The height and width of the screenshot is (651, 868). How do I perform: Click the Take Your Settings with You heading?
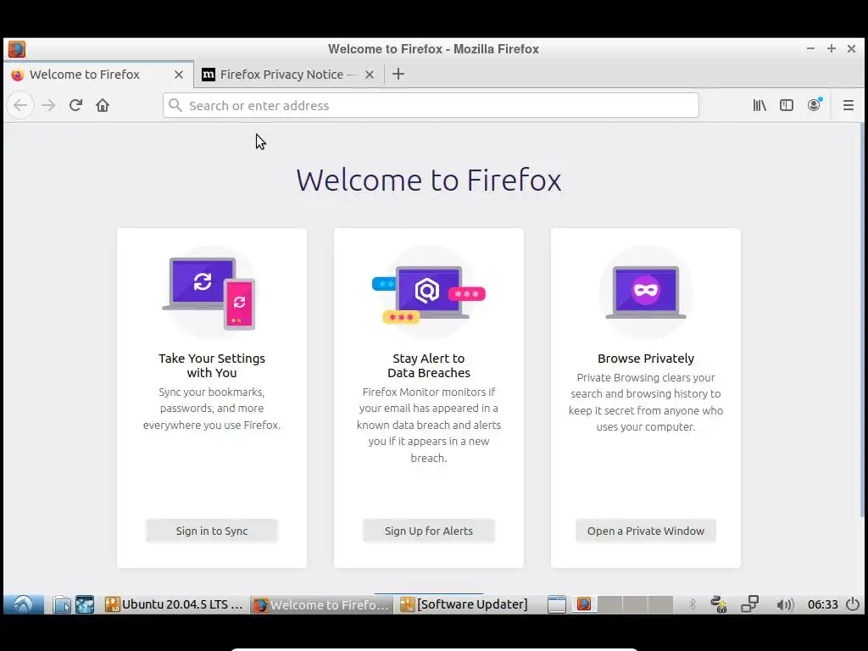click(x=212, y=365)
